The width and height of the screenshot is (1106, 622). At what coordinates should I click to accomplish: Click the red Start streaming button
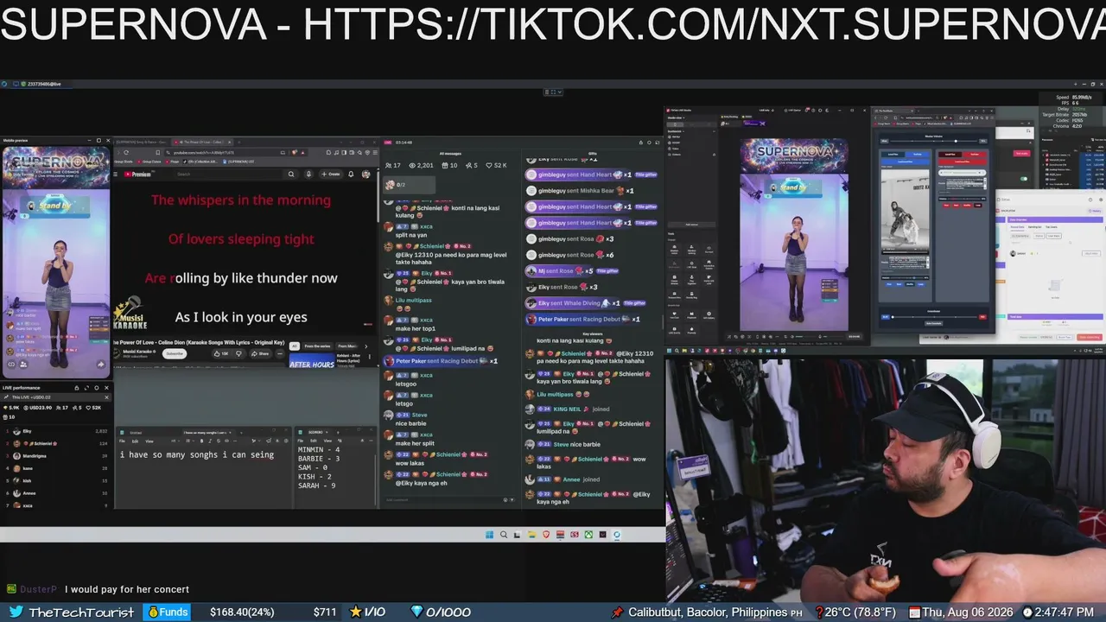pyautogui.click(x=1090, y=338)
